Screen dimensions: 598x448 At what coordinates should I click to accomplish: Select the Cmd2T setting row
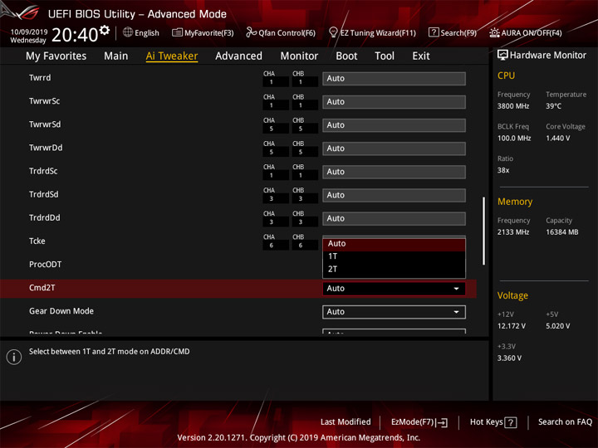point(238,289)
